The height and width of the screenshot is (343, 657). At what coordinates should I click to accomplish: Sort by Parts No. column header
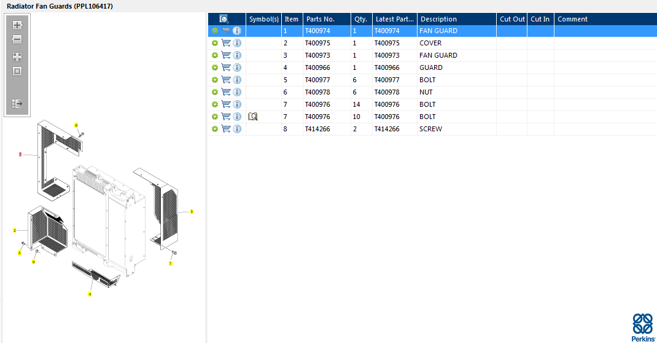327,19
